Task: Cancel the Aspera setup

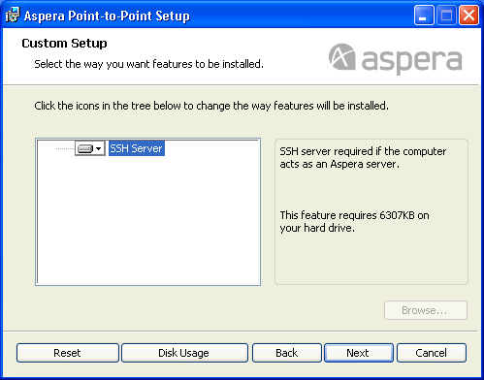Action: [x=432, y=353]
